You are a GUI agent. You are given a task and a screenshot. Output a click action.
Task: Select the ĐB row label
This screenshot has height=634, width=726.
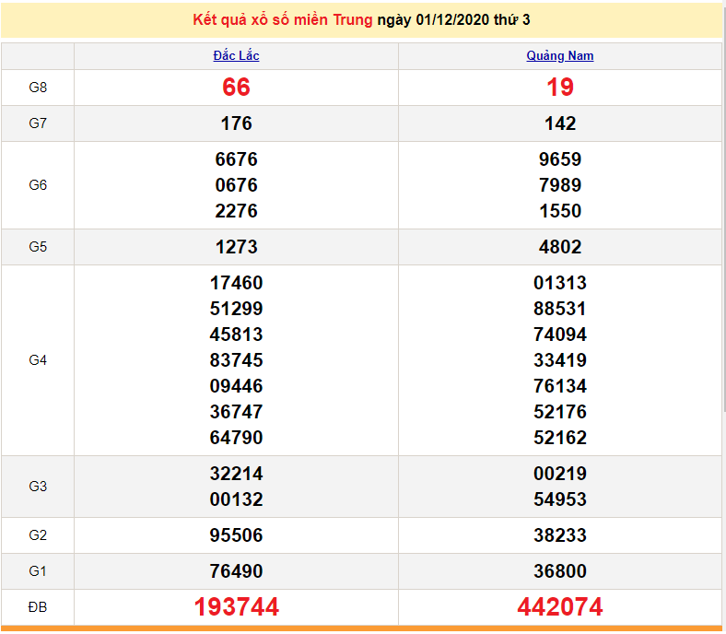pos(38,607)
